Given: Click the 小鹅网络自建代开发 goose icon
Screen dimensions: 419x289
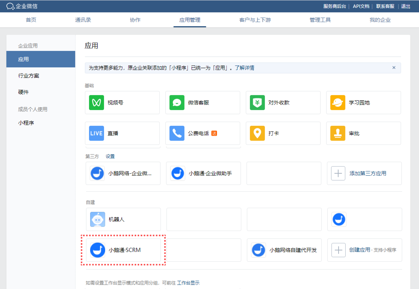Looking at the screenshot, I should pyautogui.click(x=259, y=250).
